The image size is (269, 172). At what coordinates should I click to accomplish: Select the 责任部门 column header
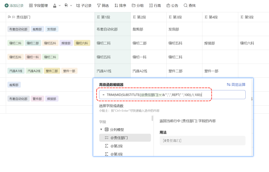tap(50, 17)
